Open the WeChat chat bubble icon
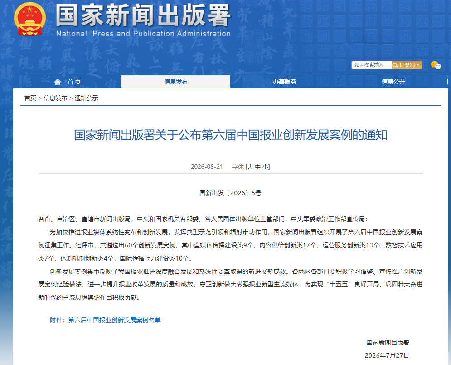The width and height of the screenshot is (451, 365). click(x=436, y=65)
